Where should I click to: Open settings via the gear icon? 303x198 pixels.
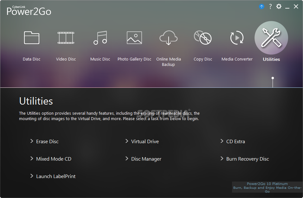279,6
